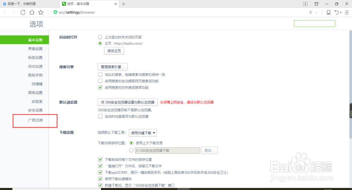The image size is (352, 190).
Task: Open a new tab with plus
Action: tap(124, 4)
